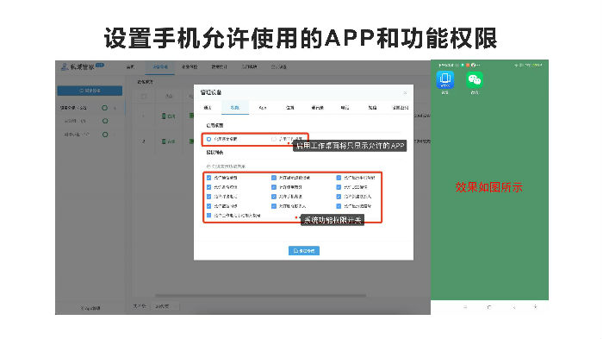Image resolution: width=603 pixels, height=339 pixels.
Task: Click green circle icon on top device group
Action: coord(104,108)
